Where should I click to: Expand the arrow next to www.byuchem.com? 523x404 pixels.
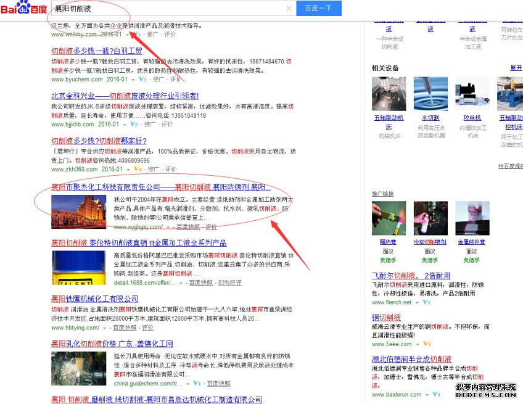click(133, 80)
